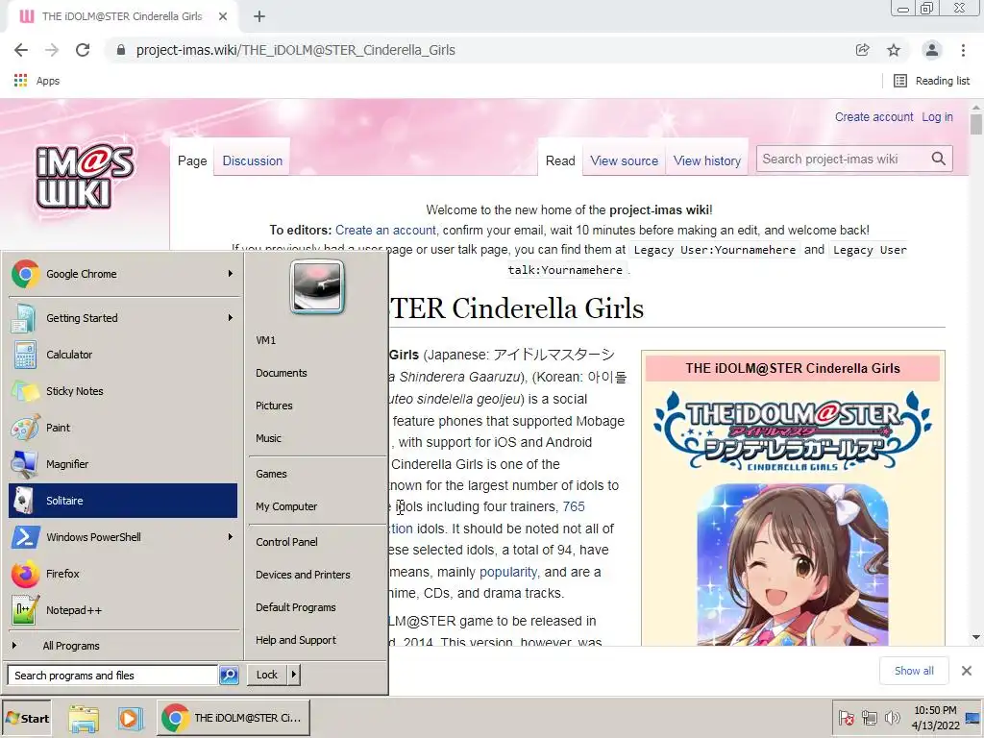Open Devices and Printers
The height and width of the screenshot is (738, 984).
coord(303,575)
